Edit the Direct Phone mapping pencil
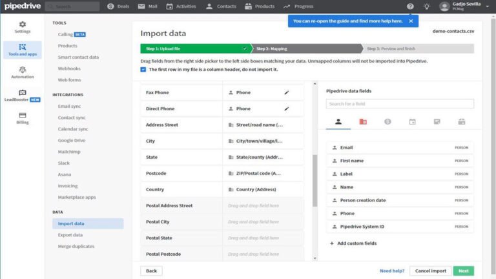The image size is (496, 279). [x=287, y=108]
